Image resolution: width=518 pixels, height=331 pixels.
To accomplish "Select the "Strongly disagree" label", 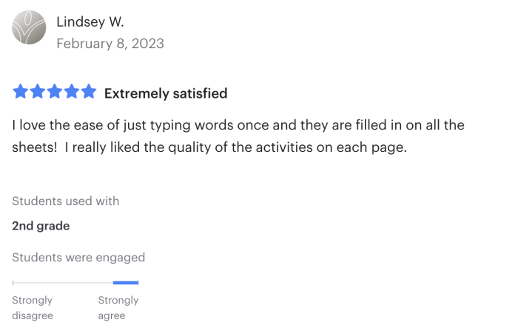I will pyautogui.click(x=33, y=308).
